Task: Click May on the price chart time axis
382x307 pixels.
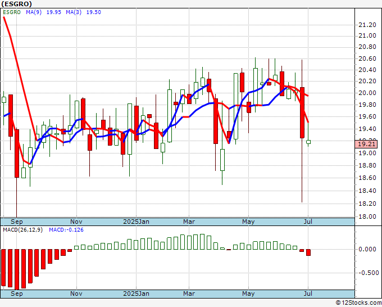Action: pos(248,222)
